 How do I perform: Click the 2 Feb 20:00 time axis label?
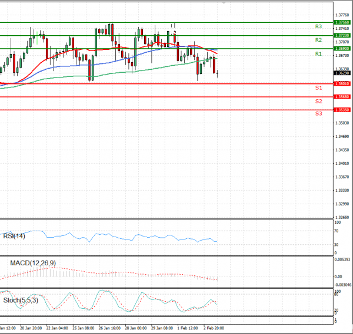click(x=213, y=328)
